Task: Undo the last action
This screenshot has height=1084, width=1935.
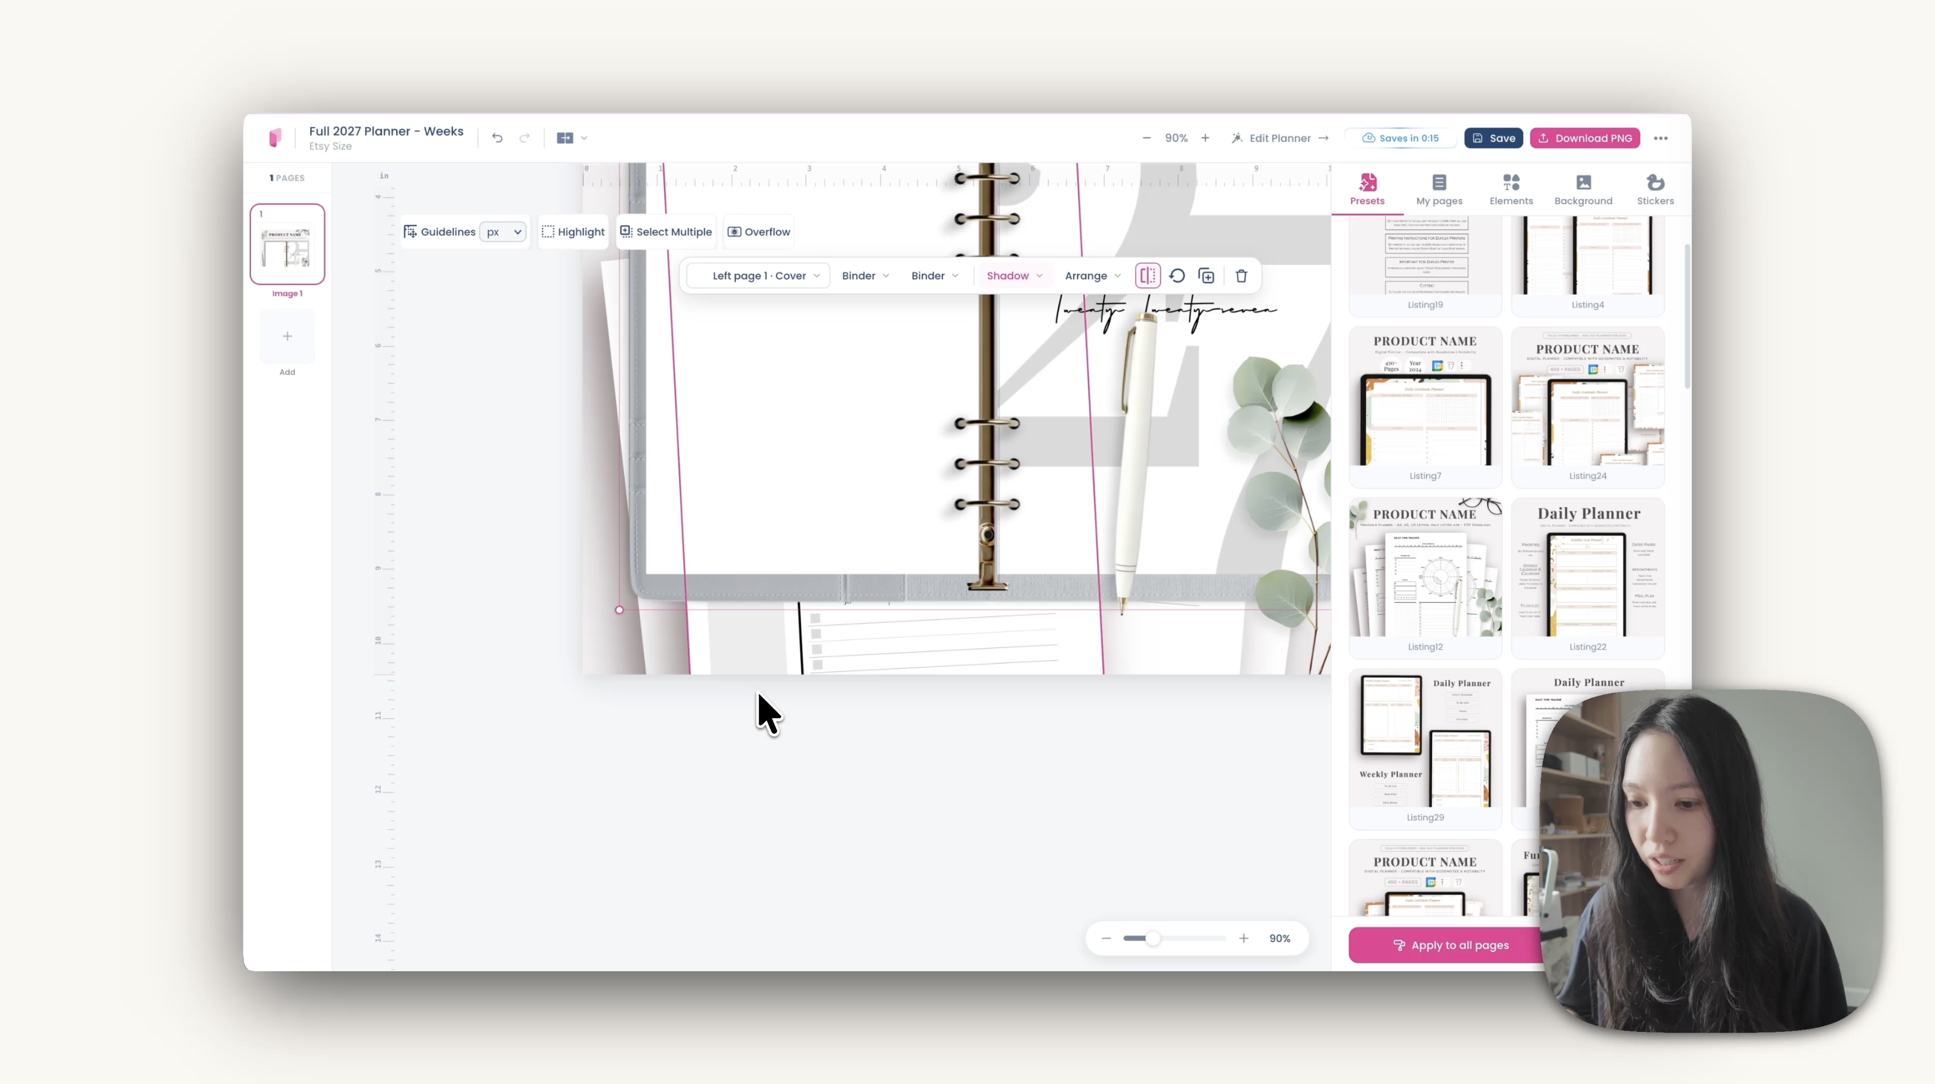Action: tap(497, 138)
